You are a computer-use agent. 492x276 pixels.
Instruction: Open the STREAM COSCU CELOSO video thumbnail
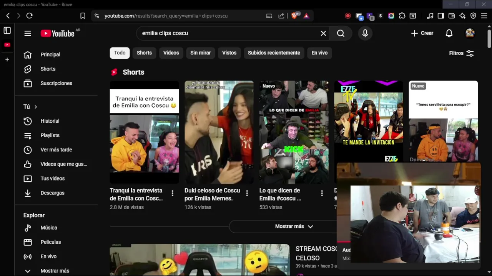199,260
